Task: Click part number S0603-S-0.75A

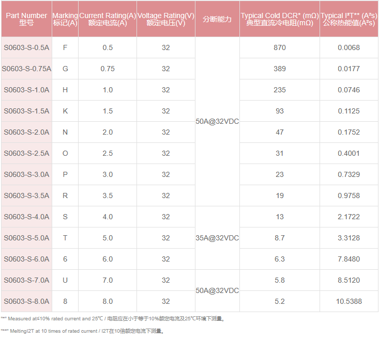Action: point(26,69)
